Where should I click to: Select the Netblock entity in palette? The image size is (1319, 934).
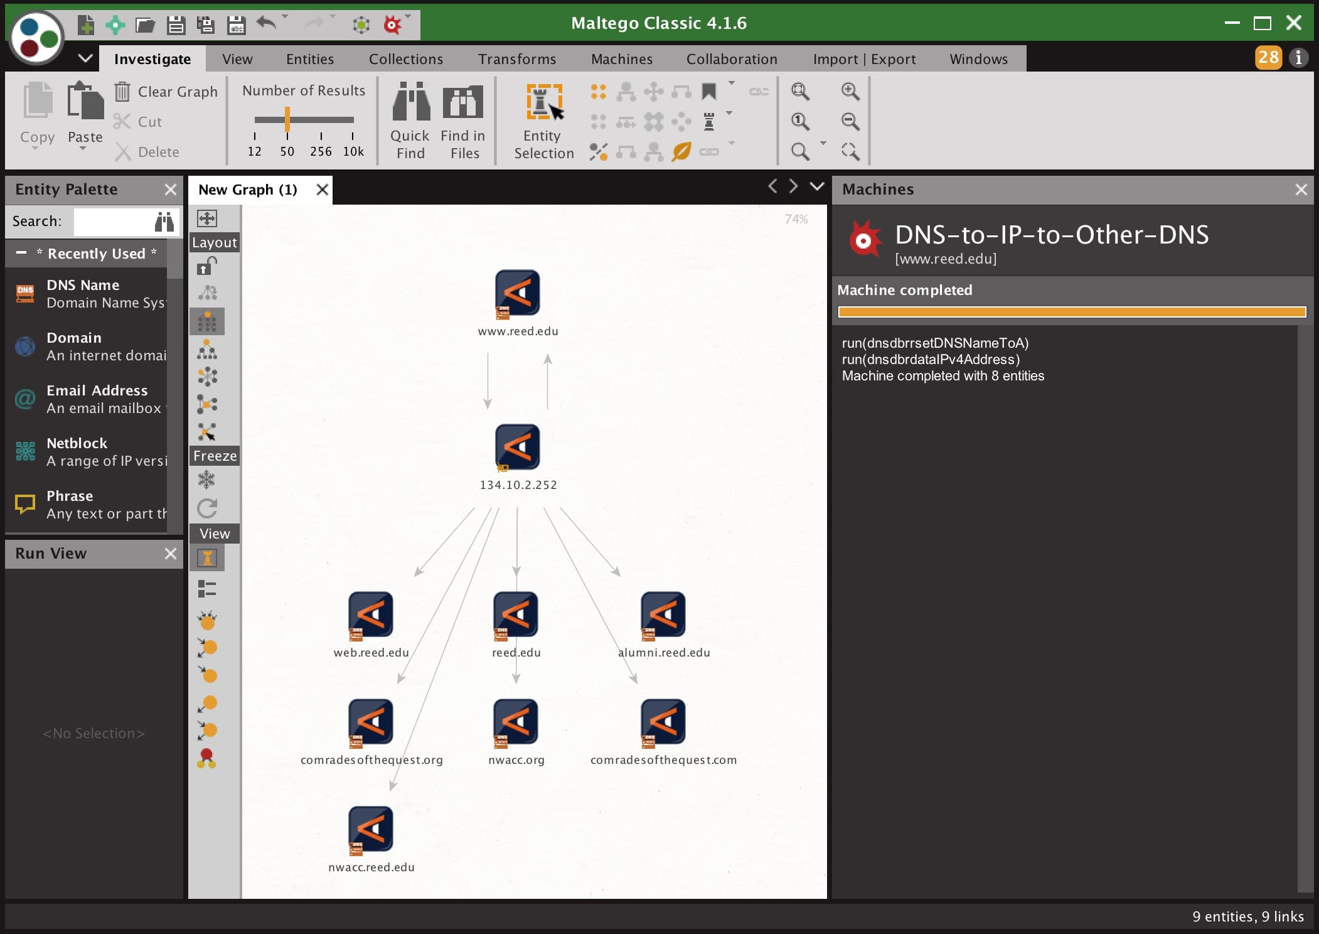87,452
